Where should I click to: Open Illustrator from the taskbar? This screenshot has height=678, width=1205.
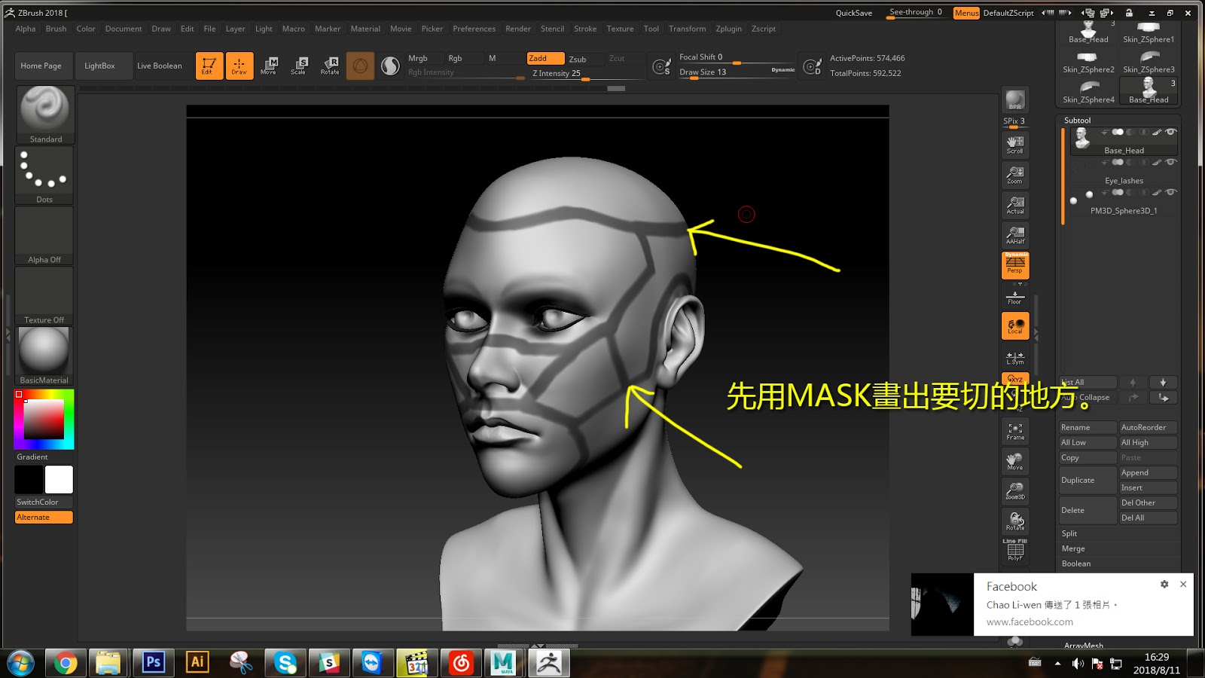197,662
